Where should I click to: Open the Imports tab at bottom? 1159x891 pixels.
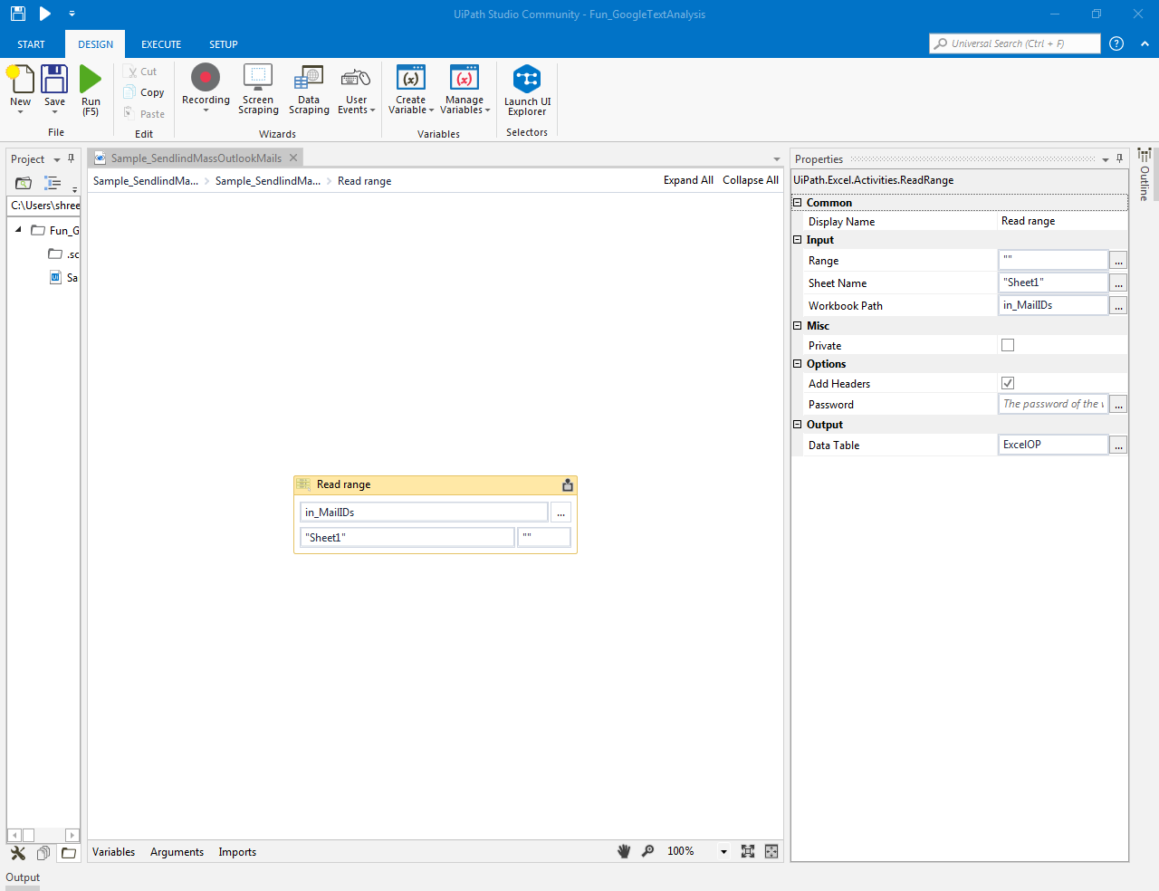pos(237,852)
